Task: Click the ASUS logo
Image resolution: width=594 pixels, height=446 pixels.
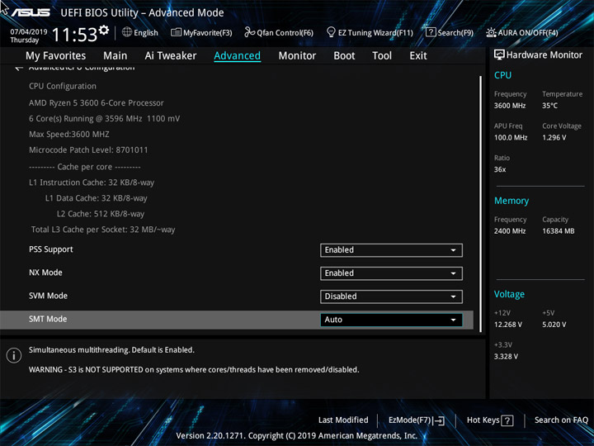Action: (31, 12)
